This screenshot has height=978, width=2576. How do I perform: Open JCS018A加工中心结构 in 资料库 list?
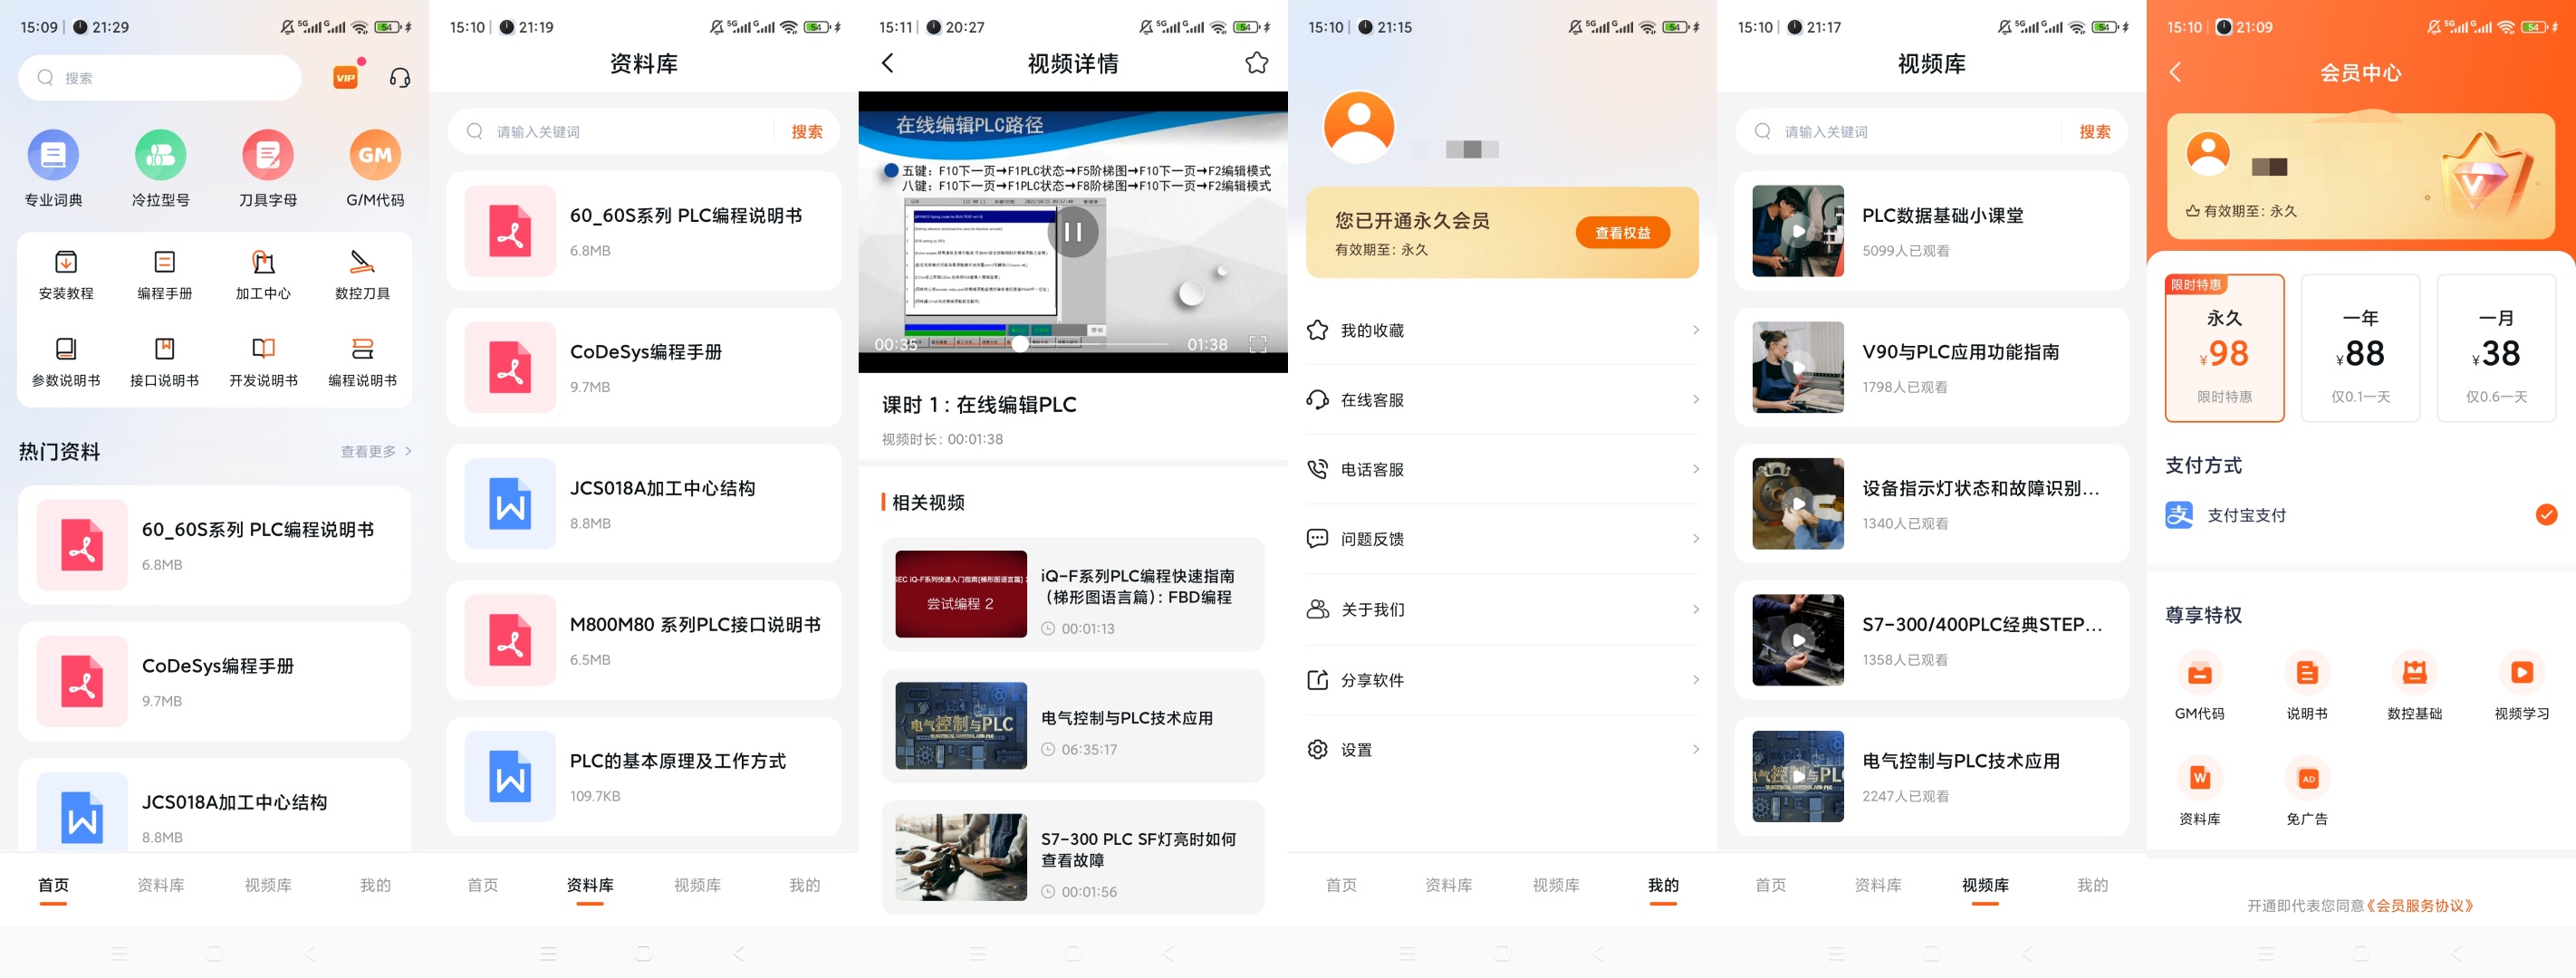[644, 504]
